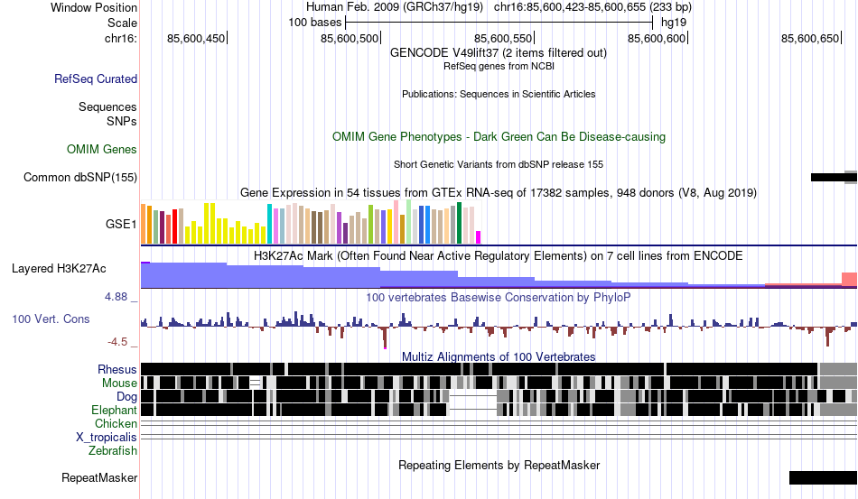This screenshot has height=499, width=858.
Task: Open the OMIM Genes track label
Action: coord(102,149)
